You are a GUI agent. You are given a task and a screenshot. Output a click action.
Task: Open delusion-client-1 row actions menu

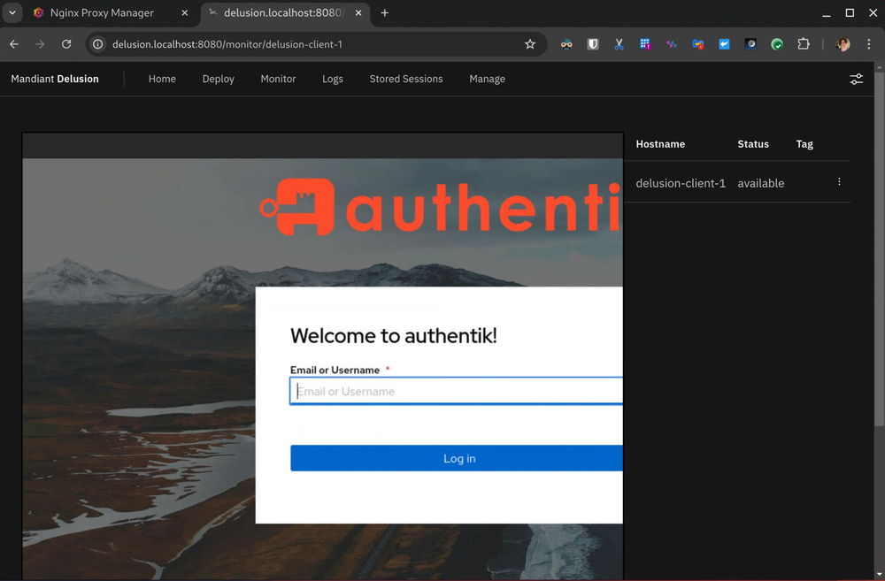tap(839, 181)
